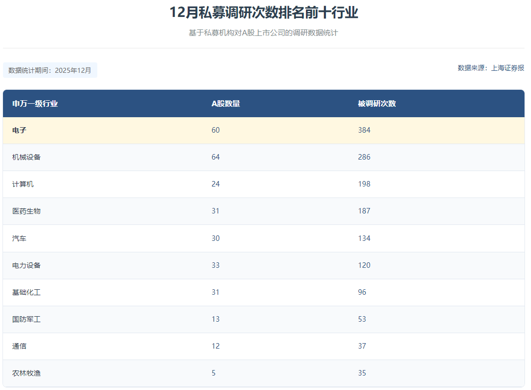Click the subtitle about A股上市公司调研数据

(263, 33)
